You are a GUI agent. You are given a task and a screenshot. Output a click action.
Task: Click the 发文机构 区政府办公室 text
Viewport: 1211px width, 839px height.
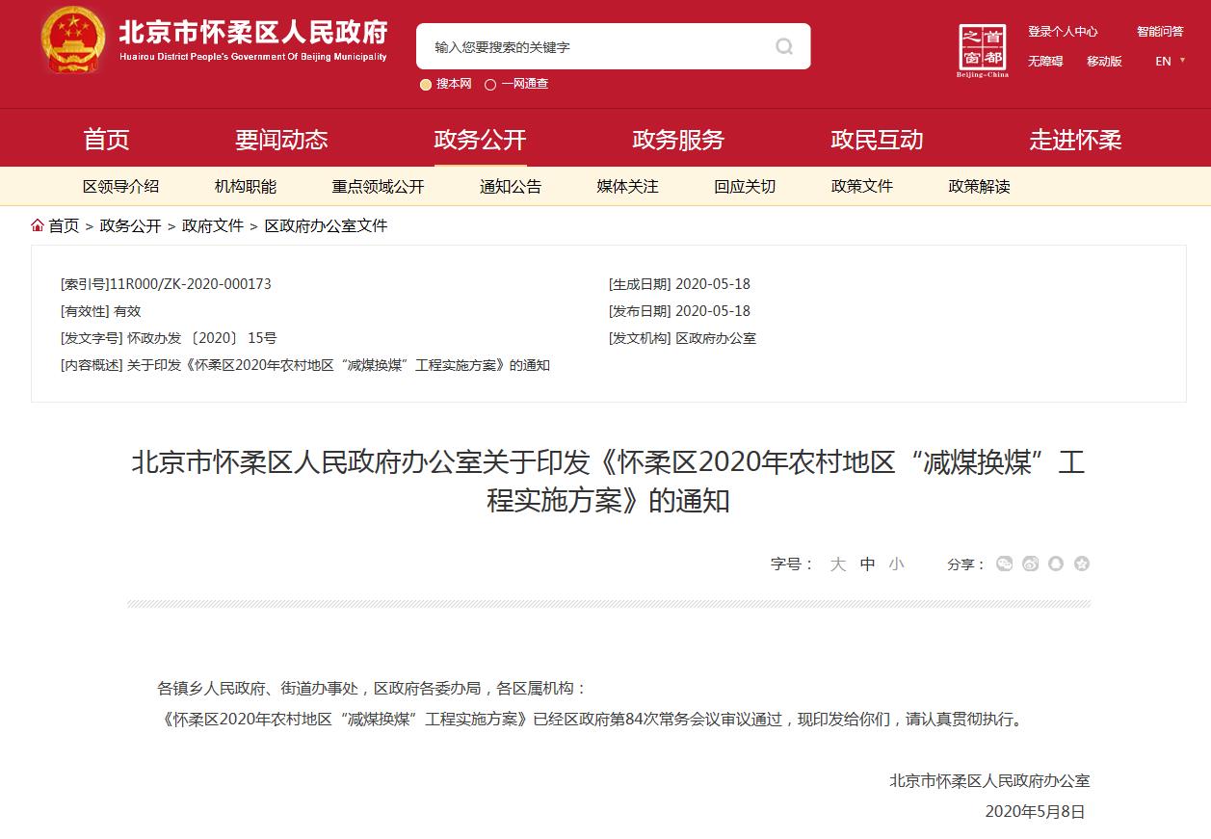click(682, 338)
